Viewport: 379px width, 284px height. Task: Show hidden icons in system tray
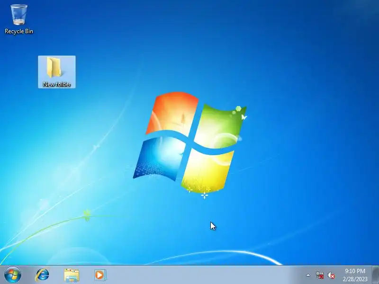[x=308, y=275]
